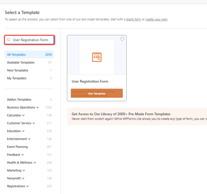Expand Entertainment category chevron
The height and width of the screenshot is (194, 207).
pyautogui.click(x=29, y=139)
